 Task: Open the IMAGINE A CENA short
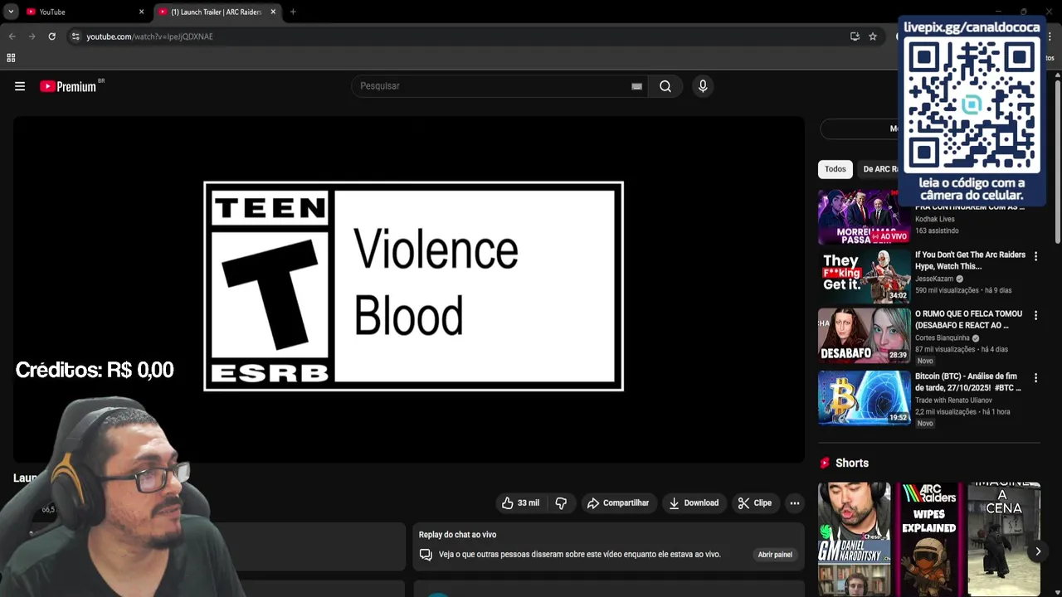tap(1004, 540)
